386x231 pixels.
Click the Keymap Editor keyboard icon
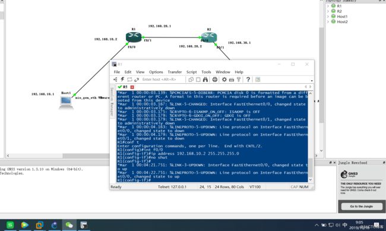point(232,80)
